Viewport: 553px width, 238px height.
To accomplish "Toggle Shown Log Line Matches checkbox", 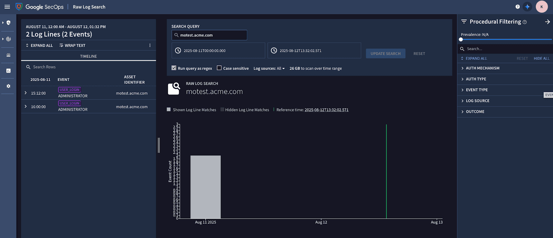I will pyautogui.click(x=169, y=110).
